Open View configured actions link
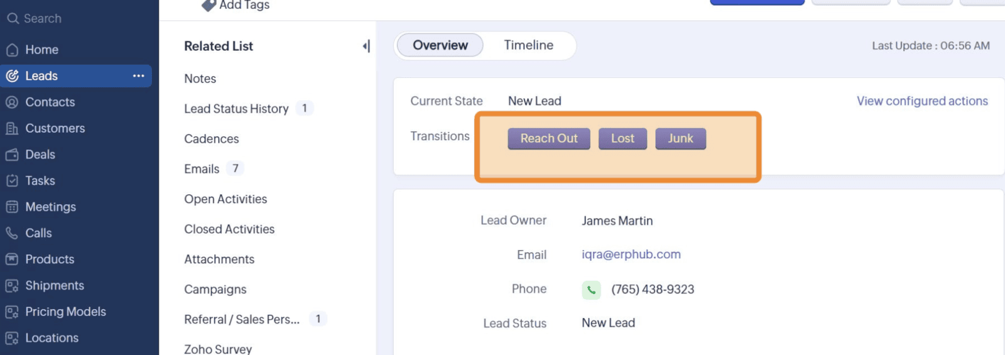Image resolution: width=1005 pixels, height=355 pixels. click(x=922, y=101)
